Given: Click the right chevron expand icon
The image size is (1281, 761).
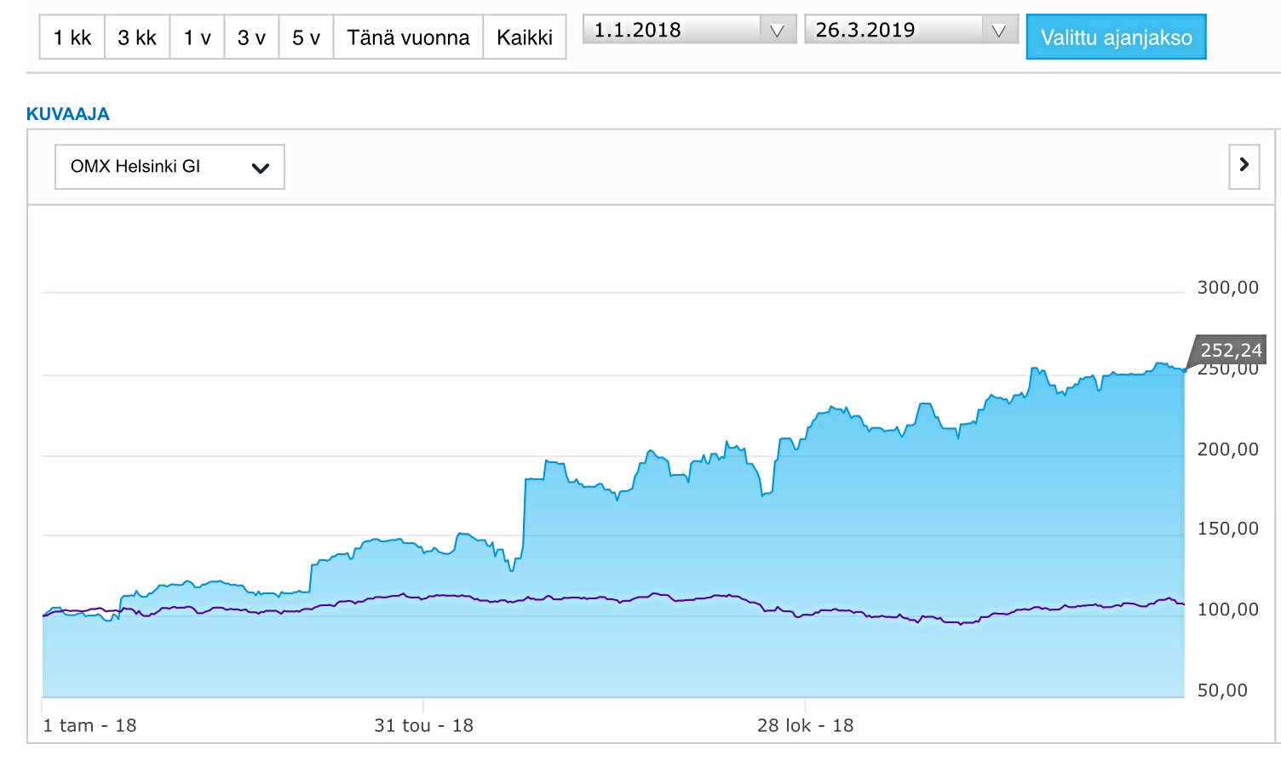Looking at the screenshot, I should point(1244,165).
